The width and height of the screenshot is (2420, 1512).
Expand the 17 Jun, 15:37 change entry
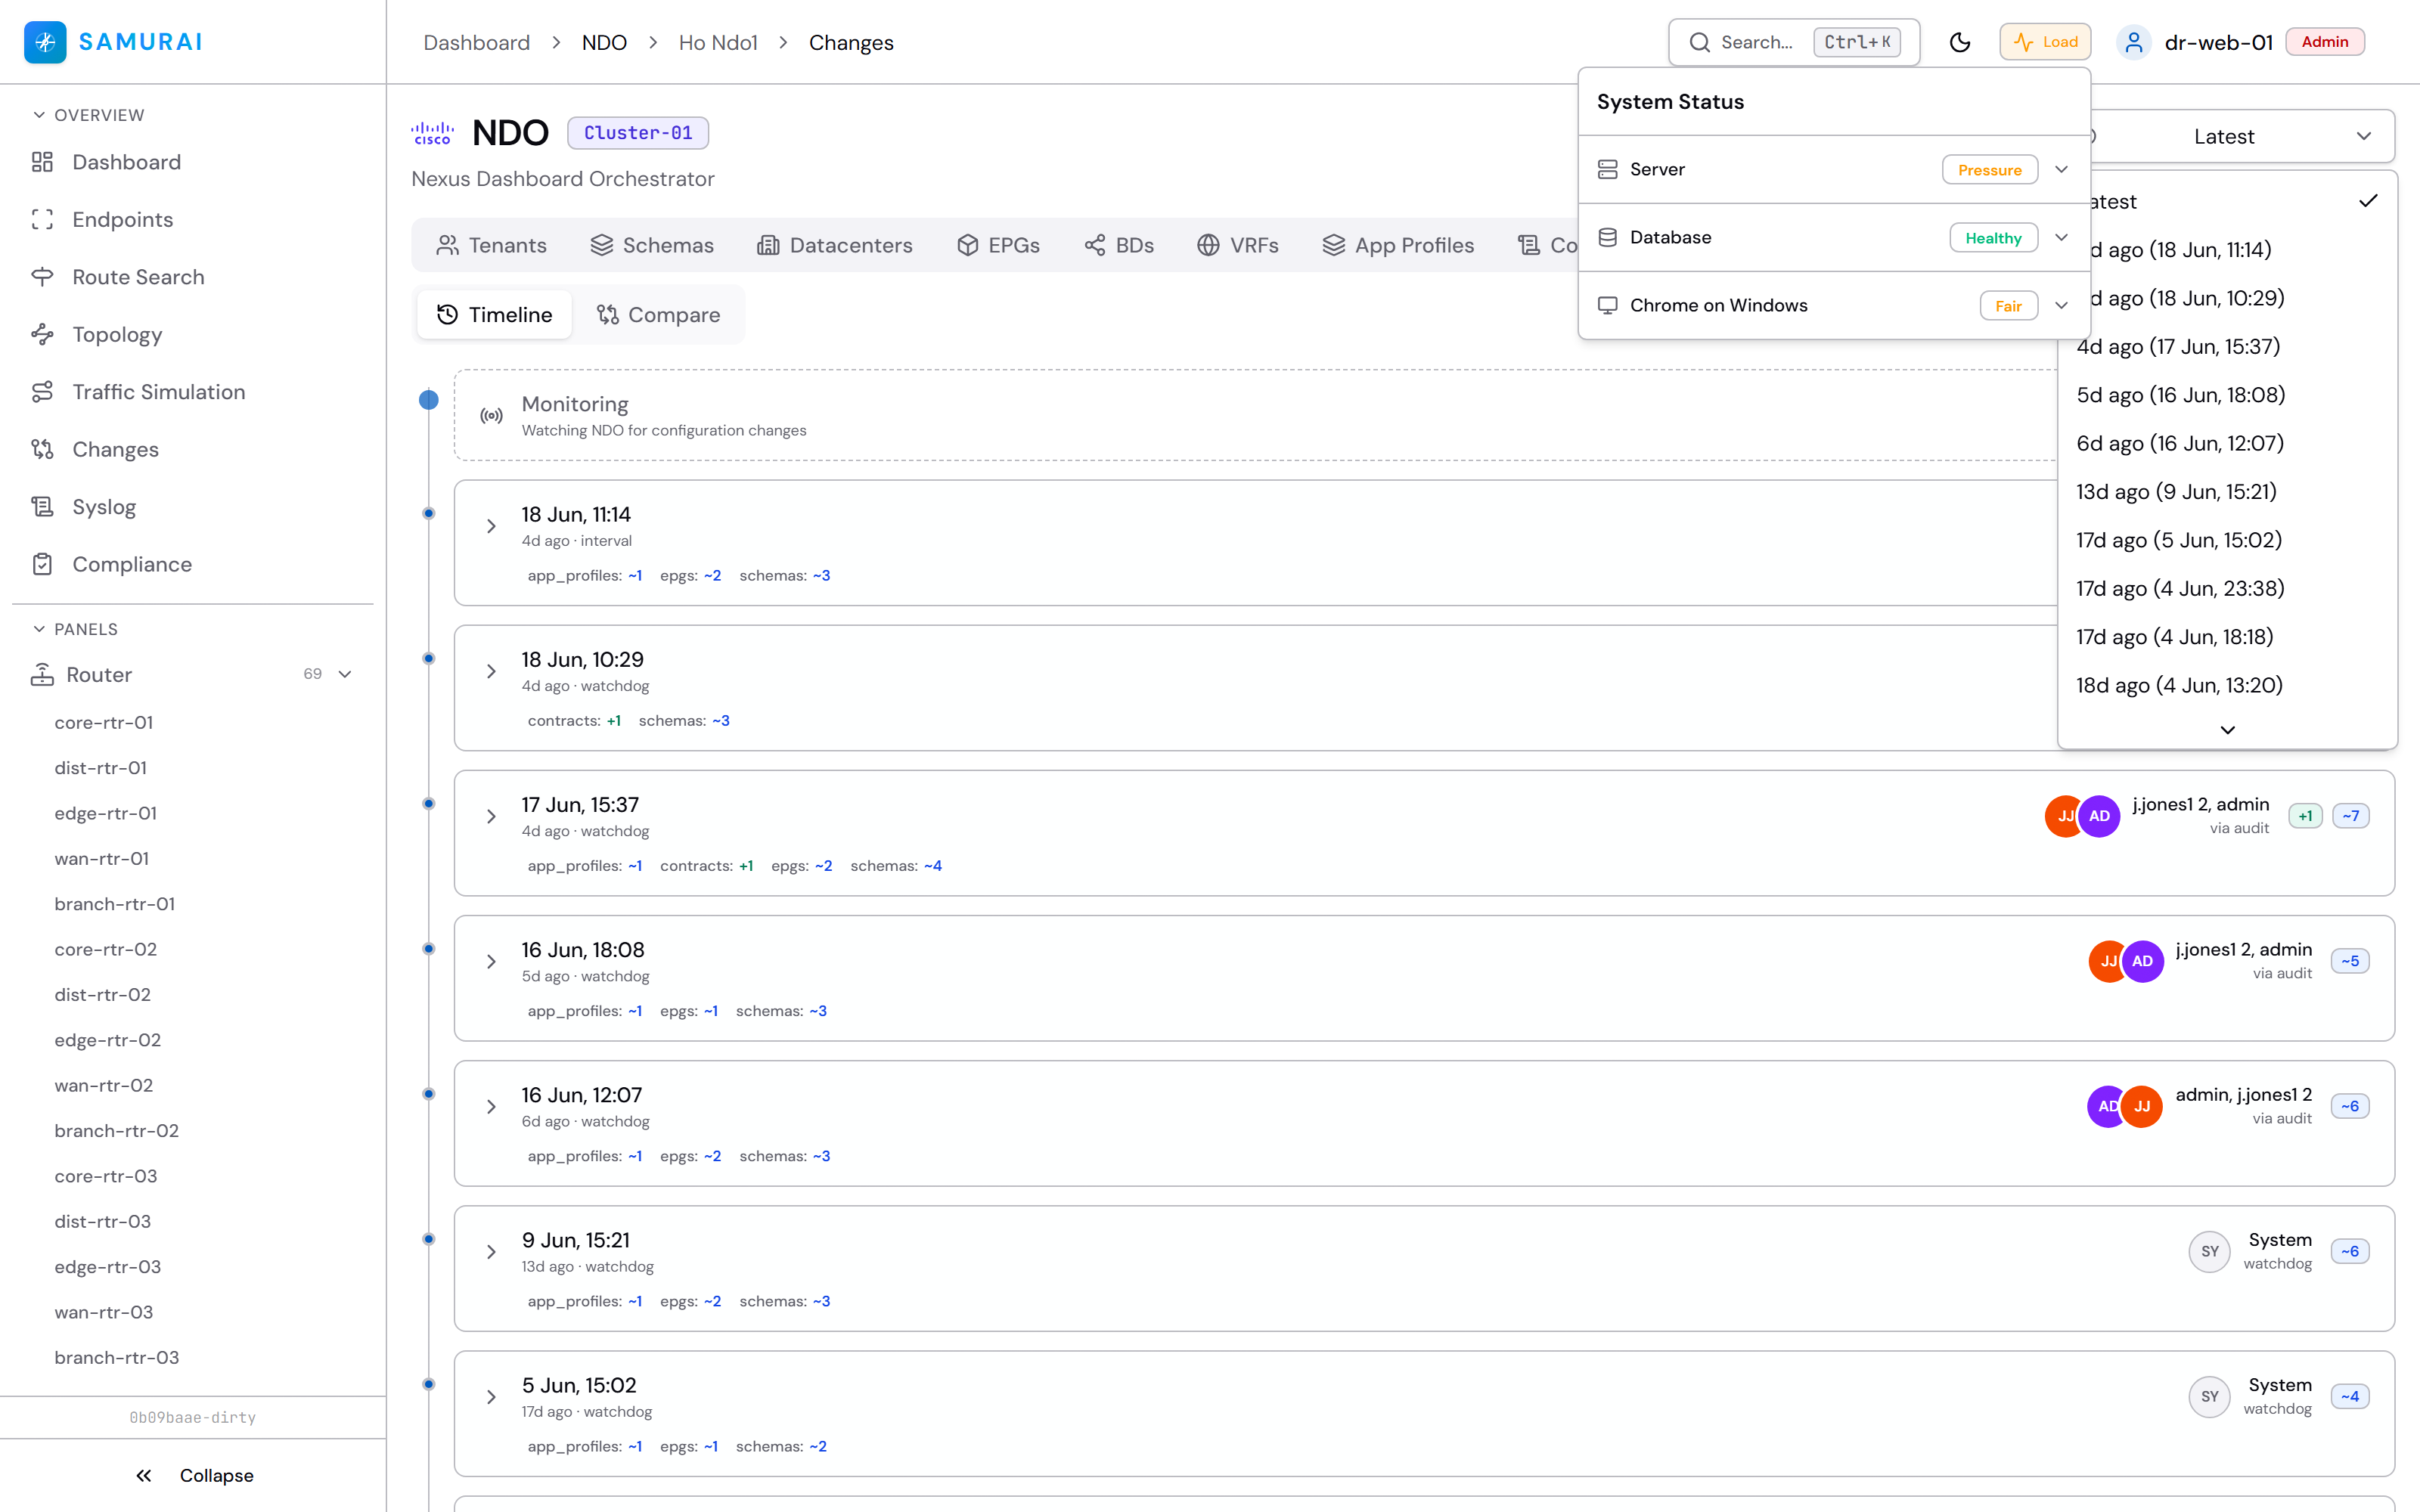[491, 816]
